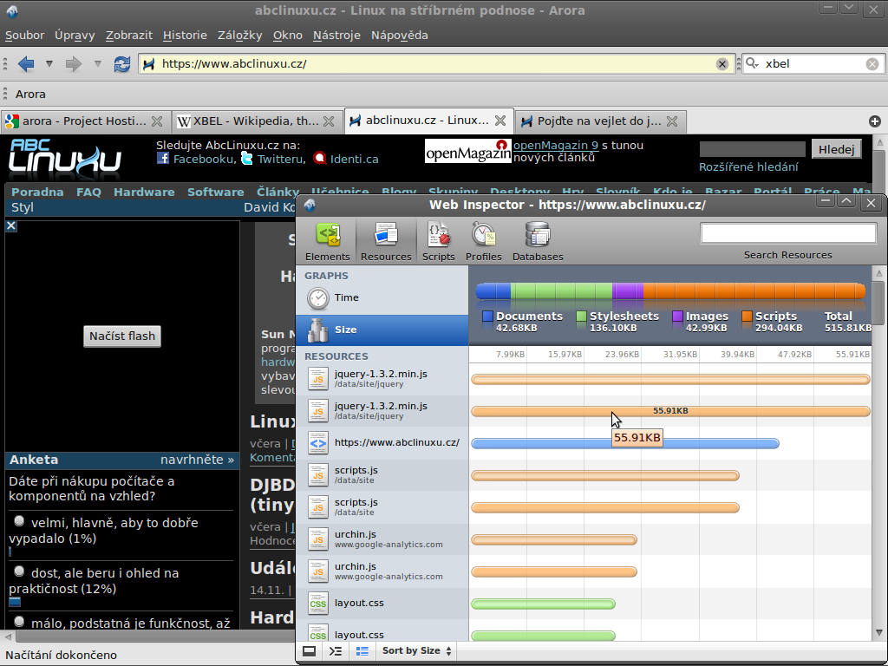
Task: Click the blue Documents legend swatch
Action: (x=487, y=316)
